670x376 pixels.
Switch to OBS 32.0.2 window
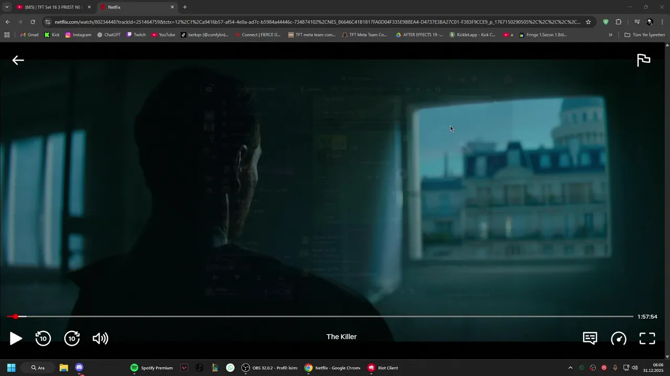click(269, 368)
